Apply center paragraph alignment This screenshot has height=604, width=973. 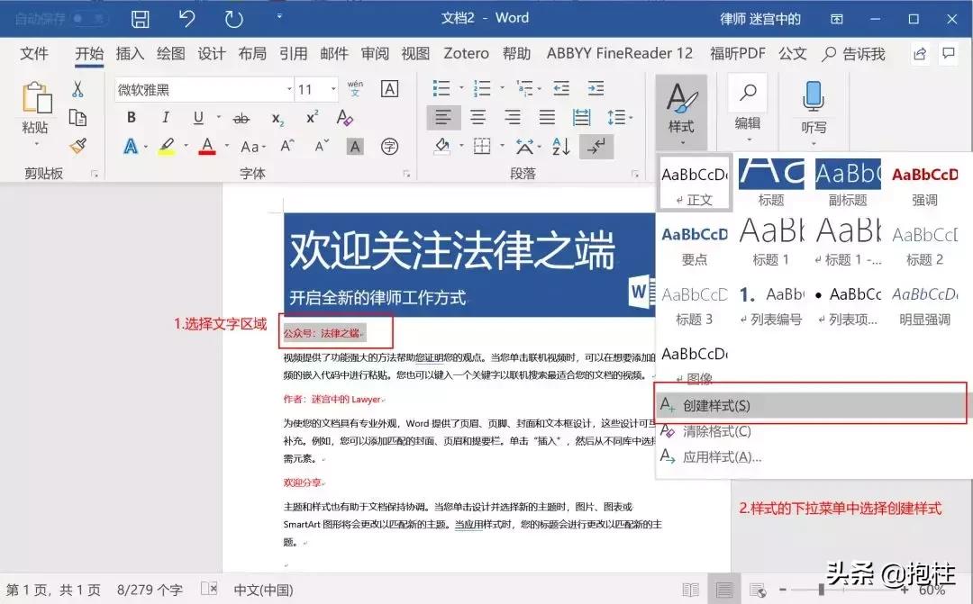477,116
